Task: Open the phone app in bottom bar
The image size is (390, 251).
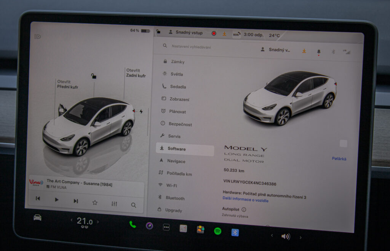Action: pos(133,224)
